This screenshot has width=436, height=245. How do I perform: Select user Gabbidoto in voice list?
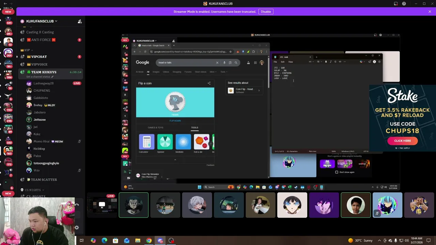tap(54, 98)
